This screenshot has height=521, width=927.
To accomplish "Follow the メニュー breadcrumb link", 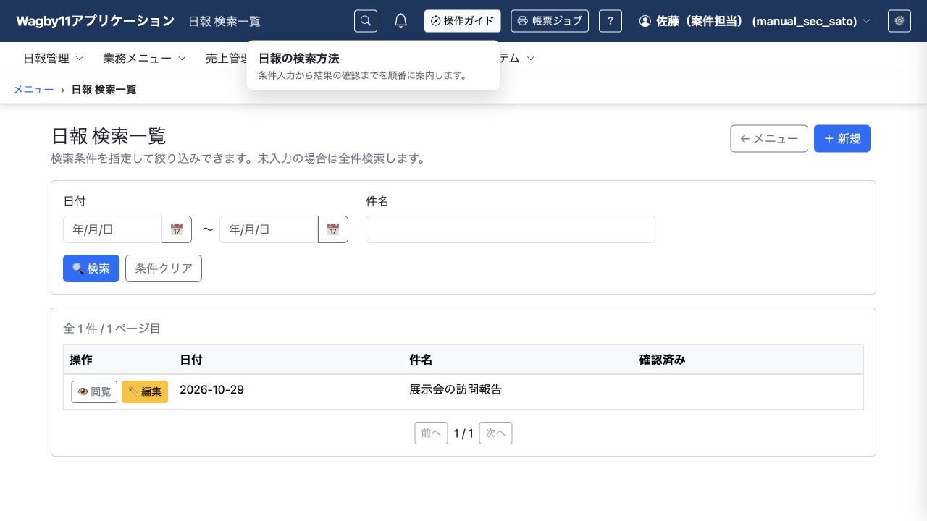I will point(33,90).
